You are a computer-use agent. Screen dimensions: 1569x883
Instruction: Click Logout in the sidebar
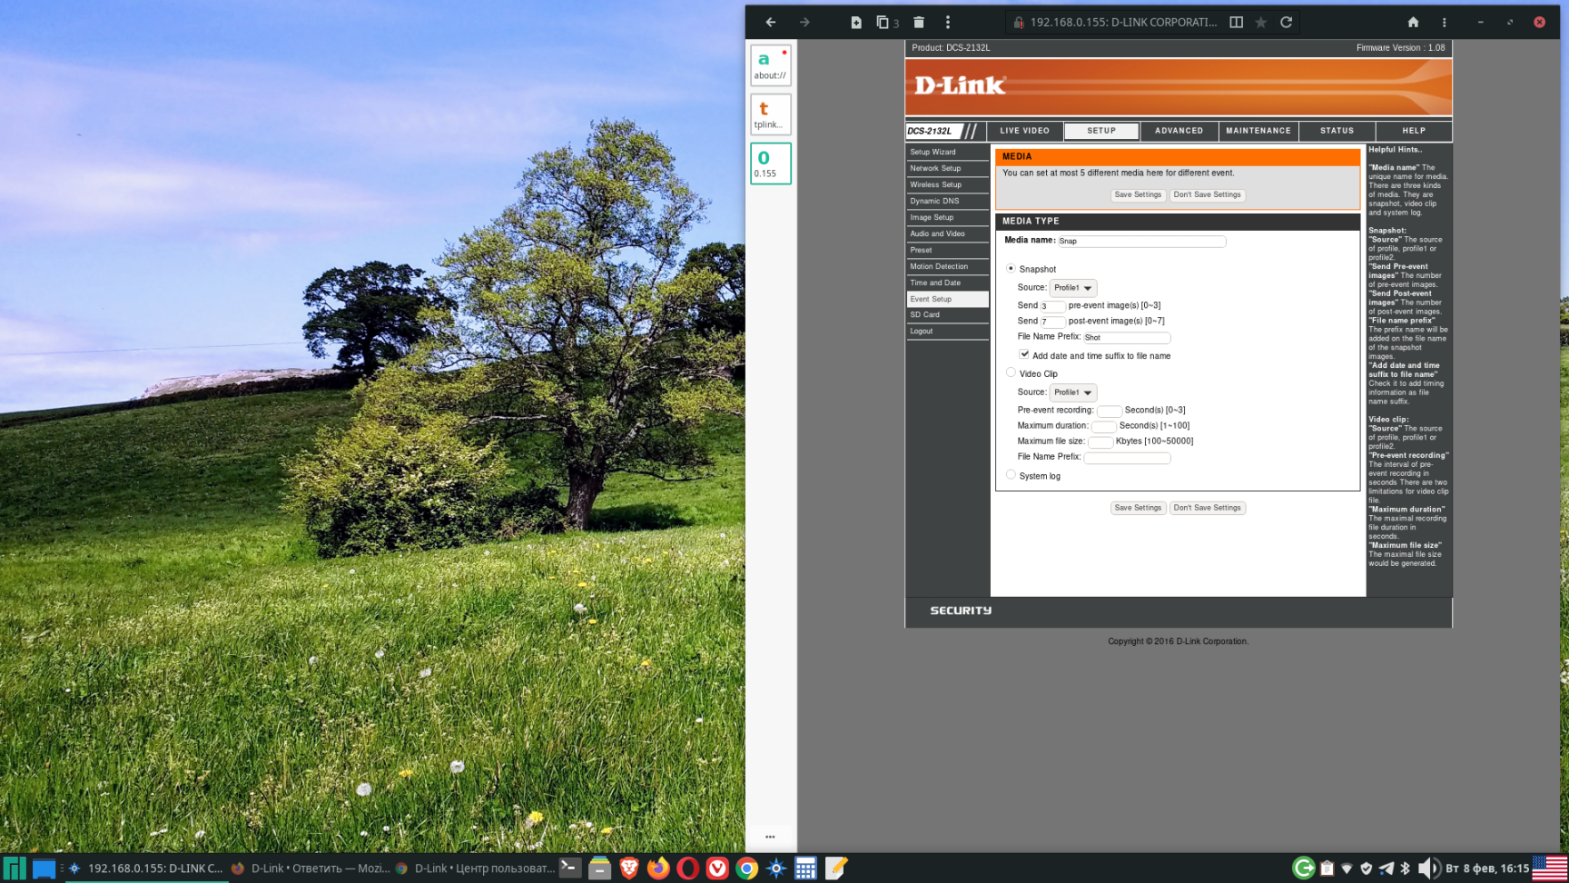(947, 332)
